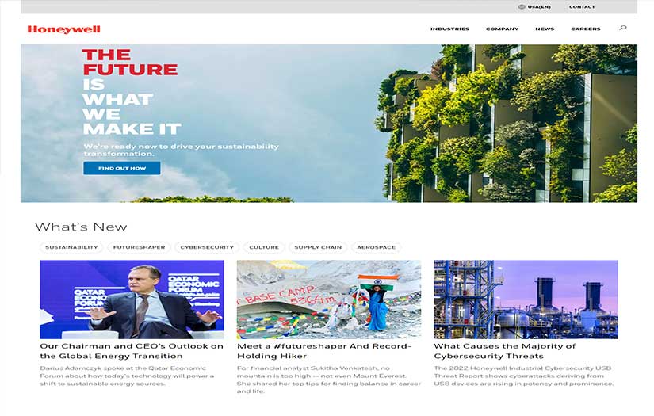
Task: Open 'What Causes the Majority of Cybersecurity Threats' headline
Action: pos(505,351)
